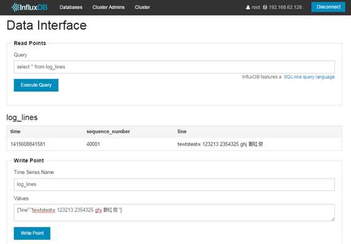Click the database host icon
This screenshot has height=244, width=351.
pos(265,7)
